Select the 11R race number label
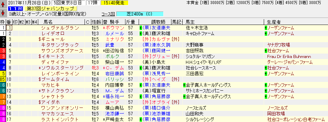Viewport: 328px width, 122px height. [x=16, y=9]
